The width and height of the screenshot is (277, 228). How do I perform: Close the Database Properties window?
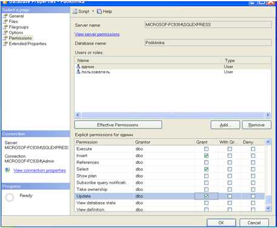pyautogui.click(x=271, y=2)
